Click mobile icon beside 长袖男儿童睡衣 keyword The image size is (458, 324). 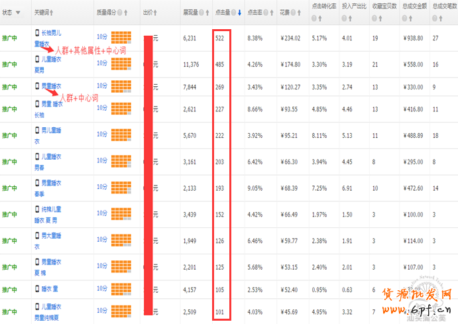[37, 32]
